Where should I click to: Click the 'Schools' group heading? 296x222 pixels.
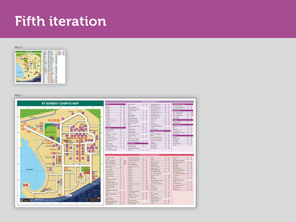point(183,120)
